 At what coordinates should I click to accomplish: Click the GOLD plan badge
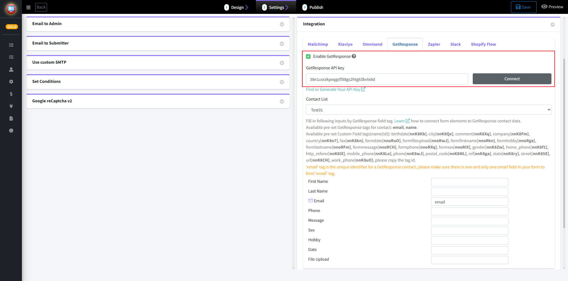(x=12, y=27)
